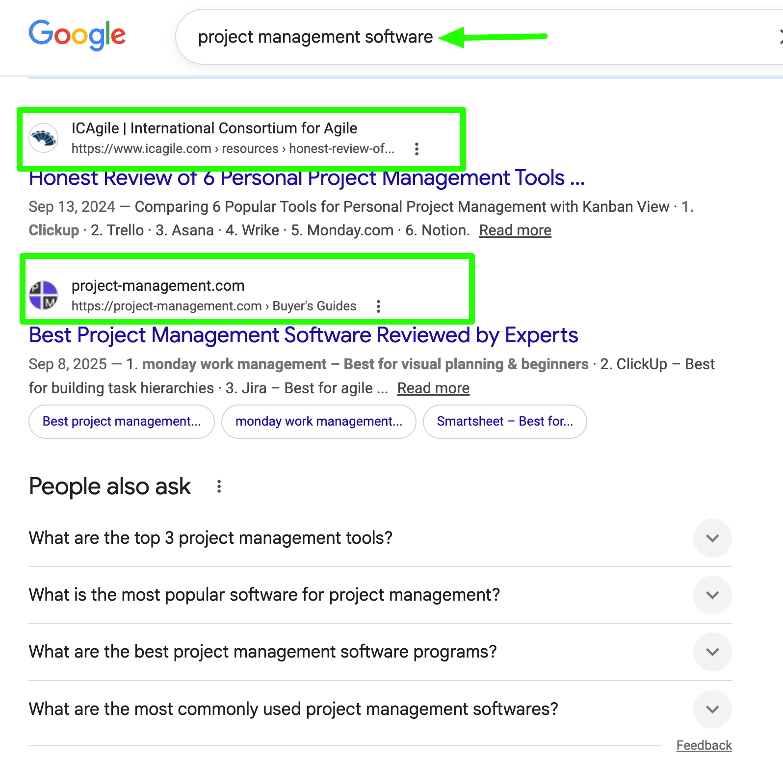
Task: Click the Feedback link
Action: pos(704,745)
